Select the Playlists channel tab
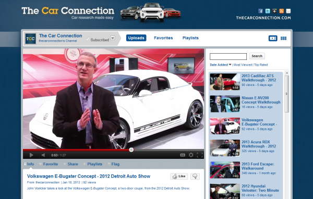This screenshot has height=199, width=313. pos(190,38)
